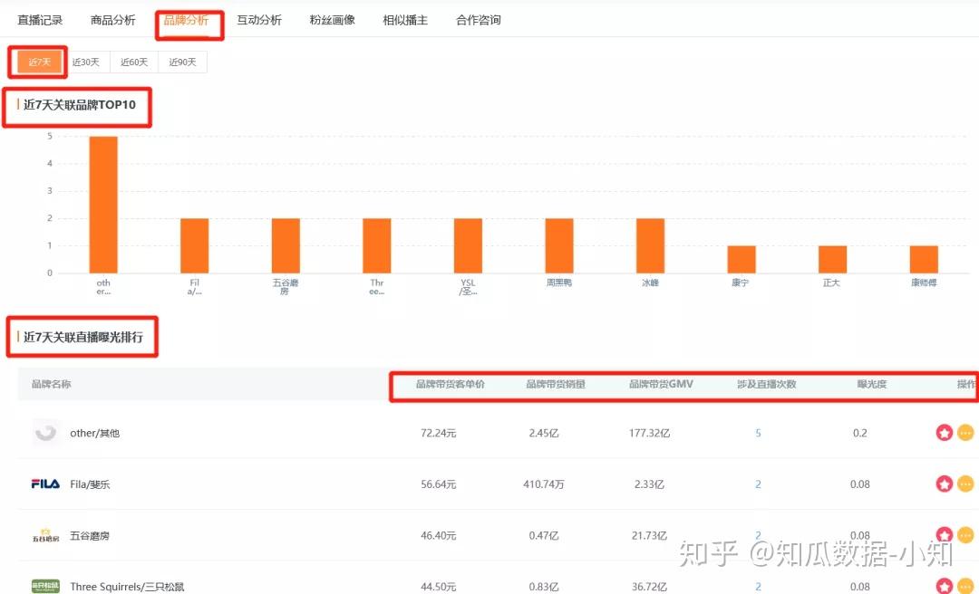979x594 pixels.
Task: Open the 相似播主 tab
Action: (405, 20)
